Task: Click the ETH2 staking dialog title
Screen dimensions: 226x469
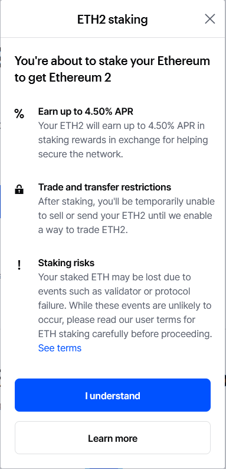Action: [113, 20]
